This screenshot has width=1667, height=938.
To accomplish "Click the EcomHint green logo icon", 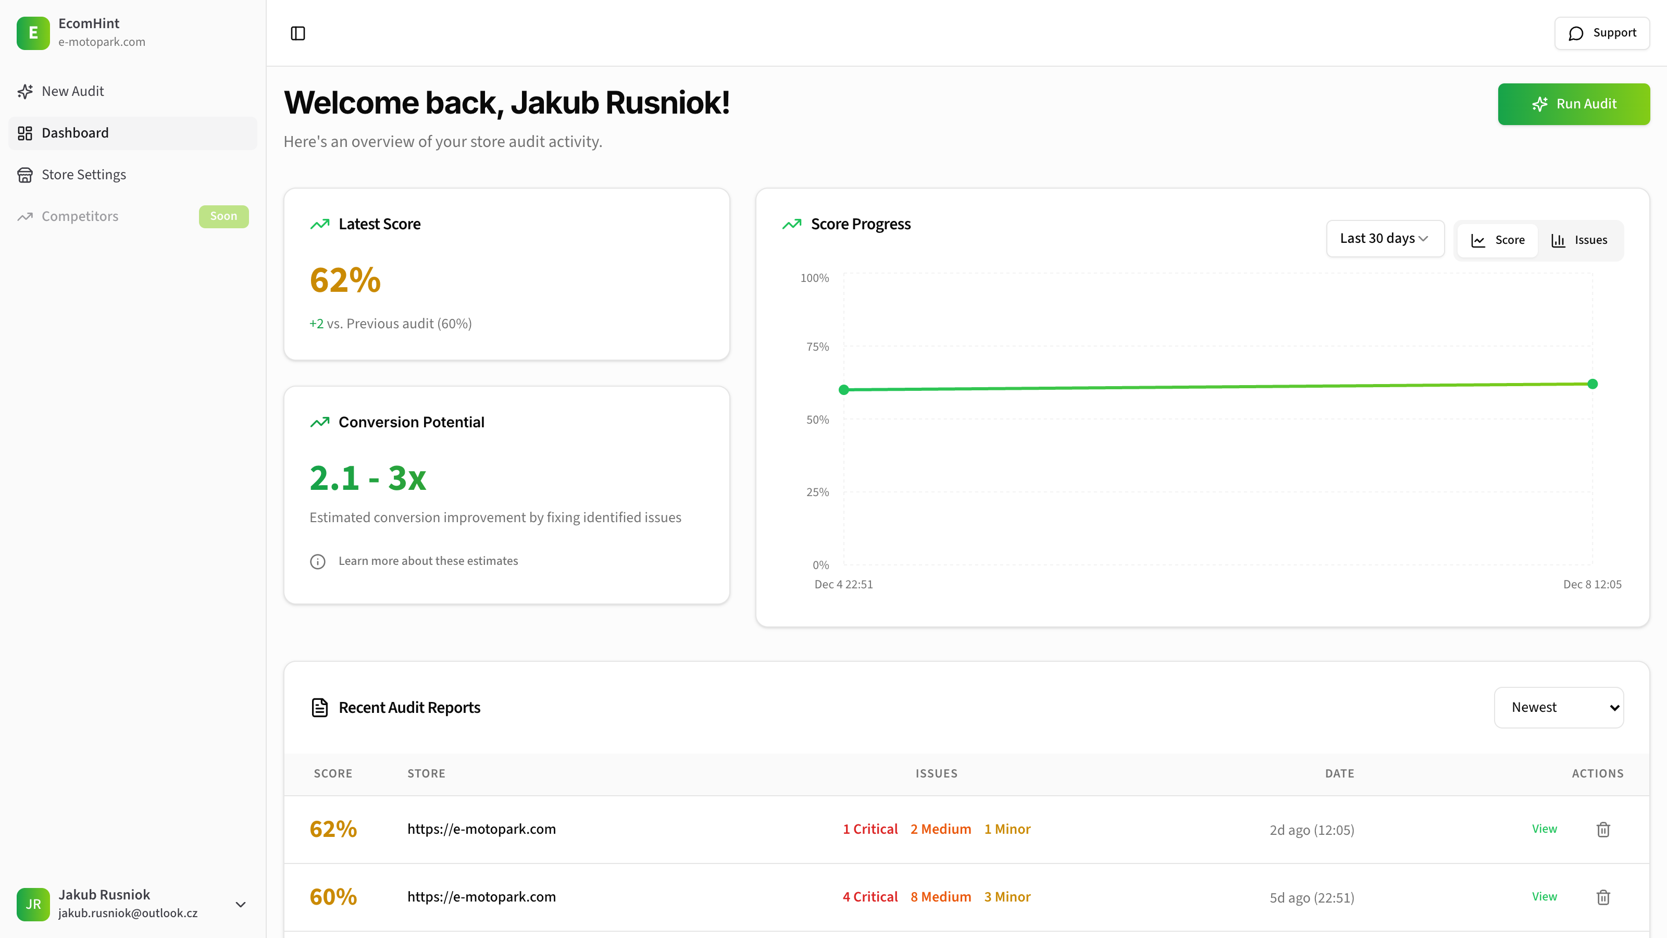I will pyautogui.click(x=33, y=33).
